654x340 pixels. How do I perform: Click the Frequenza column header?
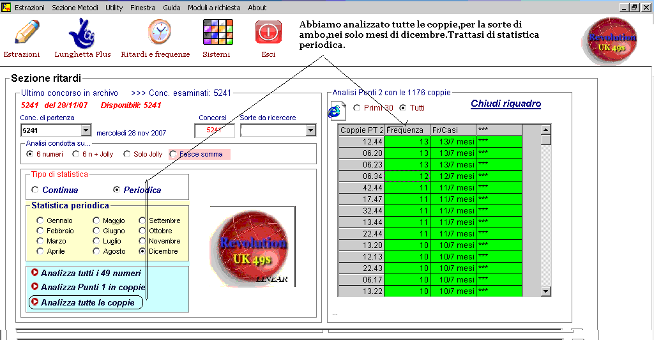407,130
